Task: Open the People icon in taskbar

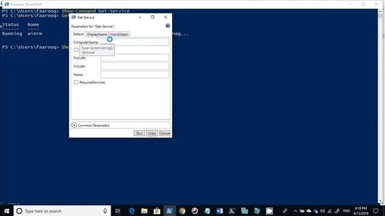Action: coord(285,211)
